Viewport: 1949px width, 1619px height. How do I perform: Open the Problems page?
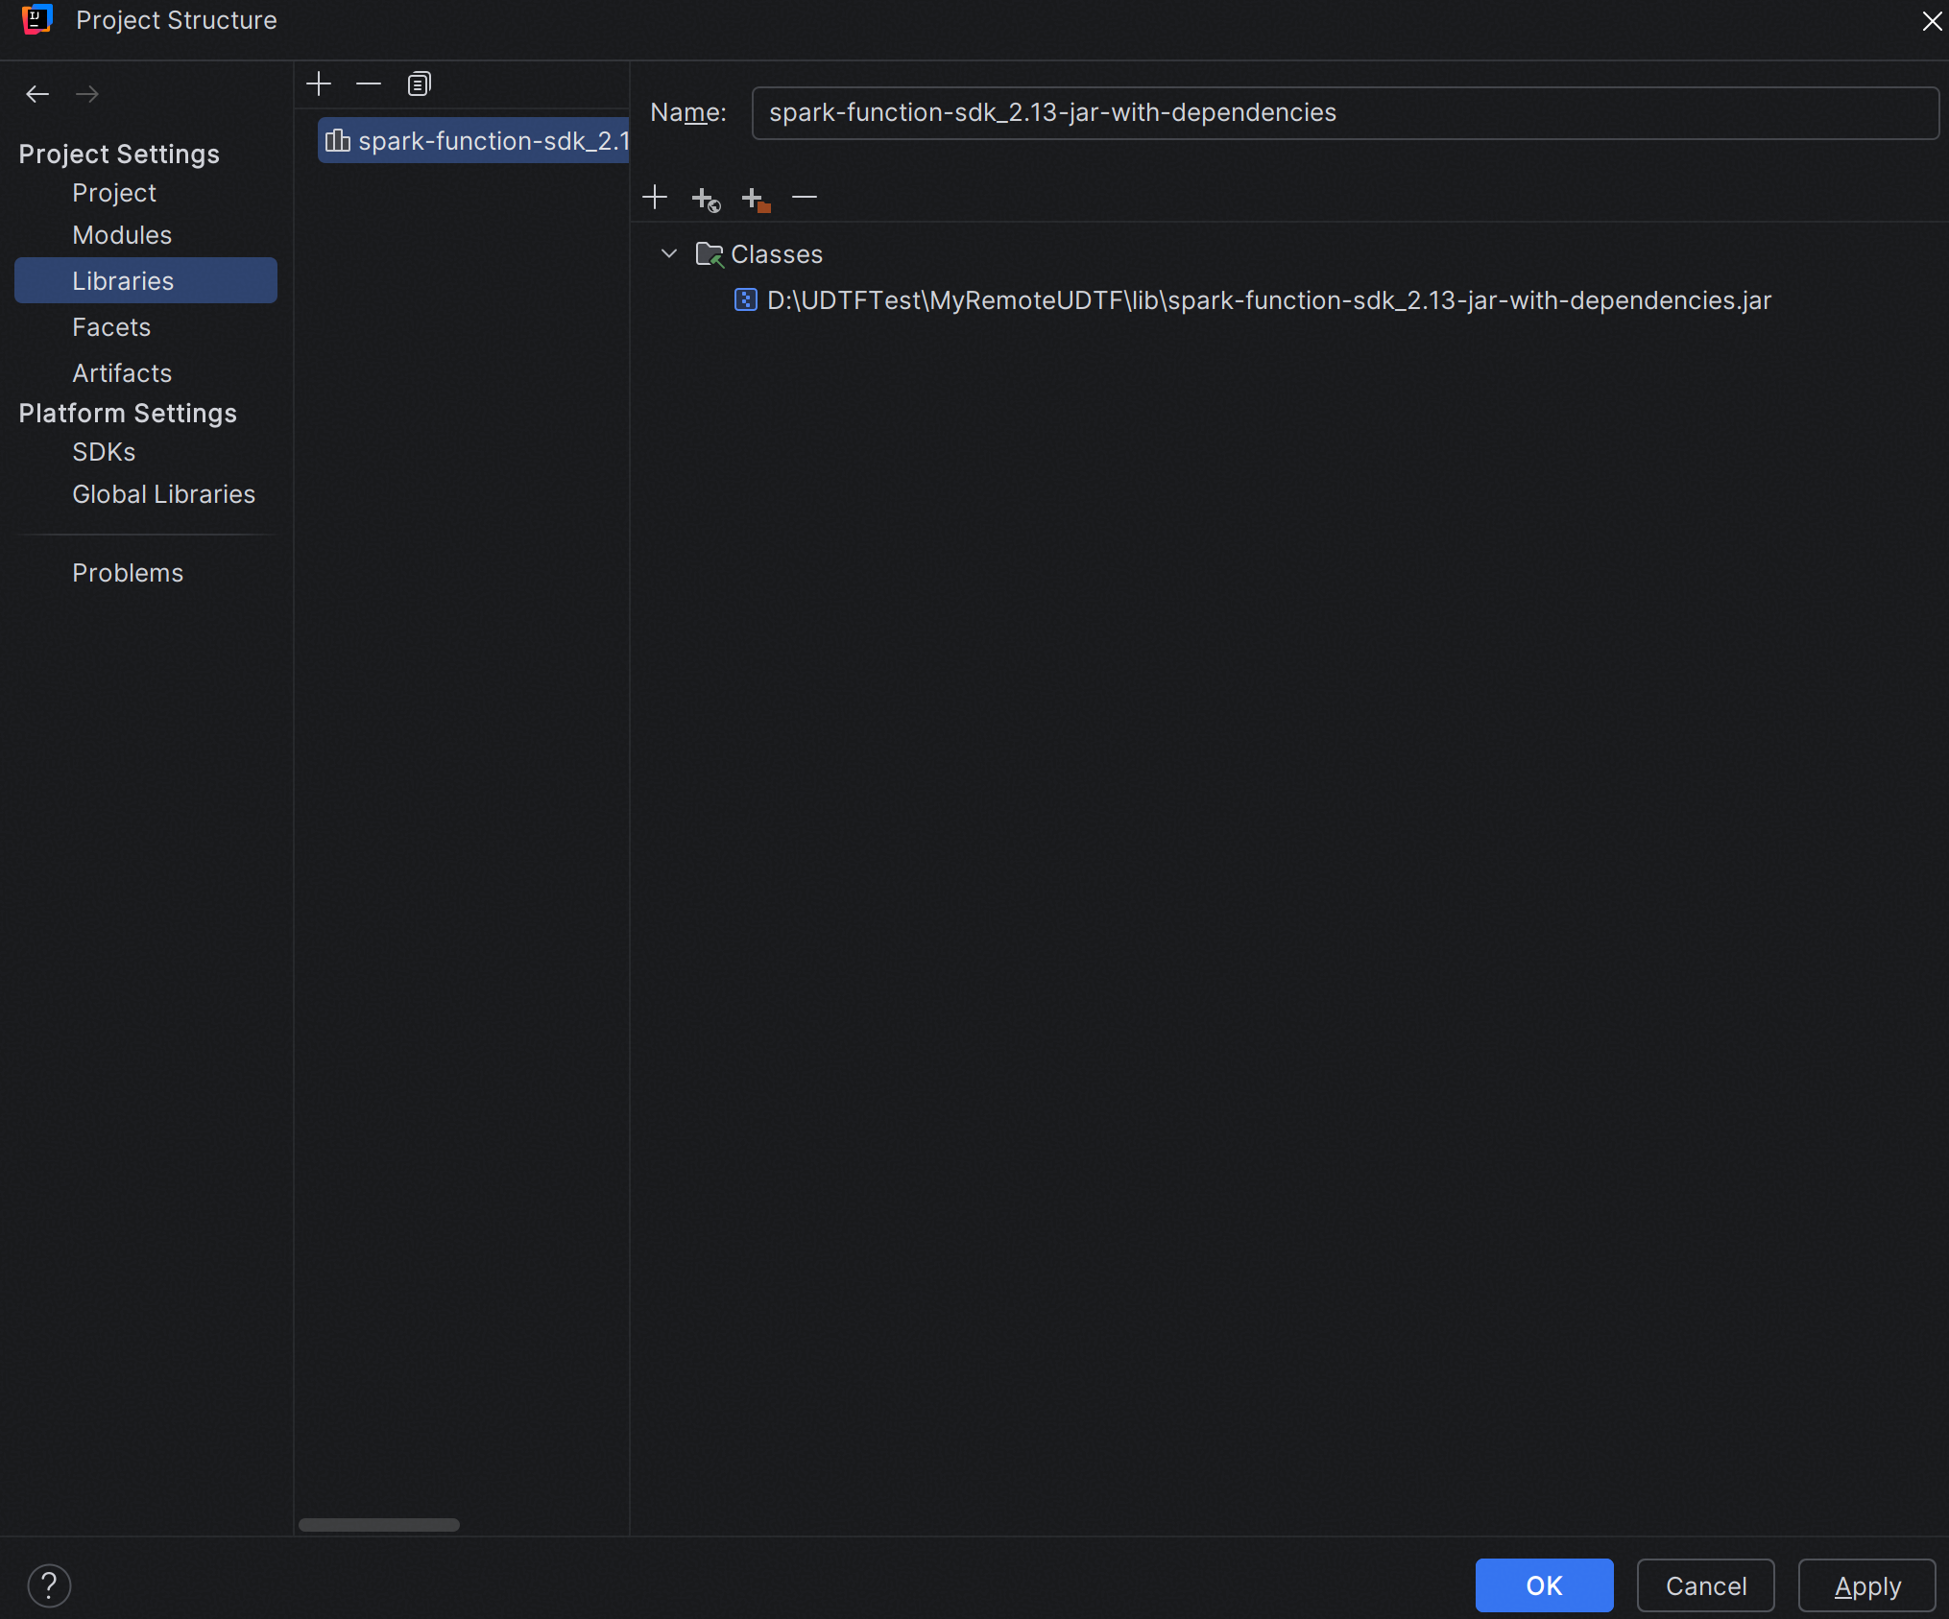pyautogui.click(x=128, y=573)
